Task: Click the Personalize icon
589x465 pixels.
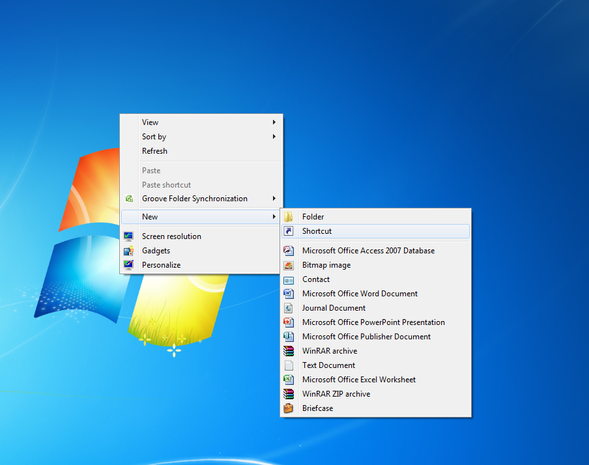Action: tap(128, 265)
